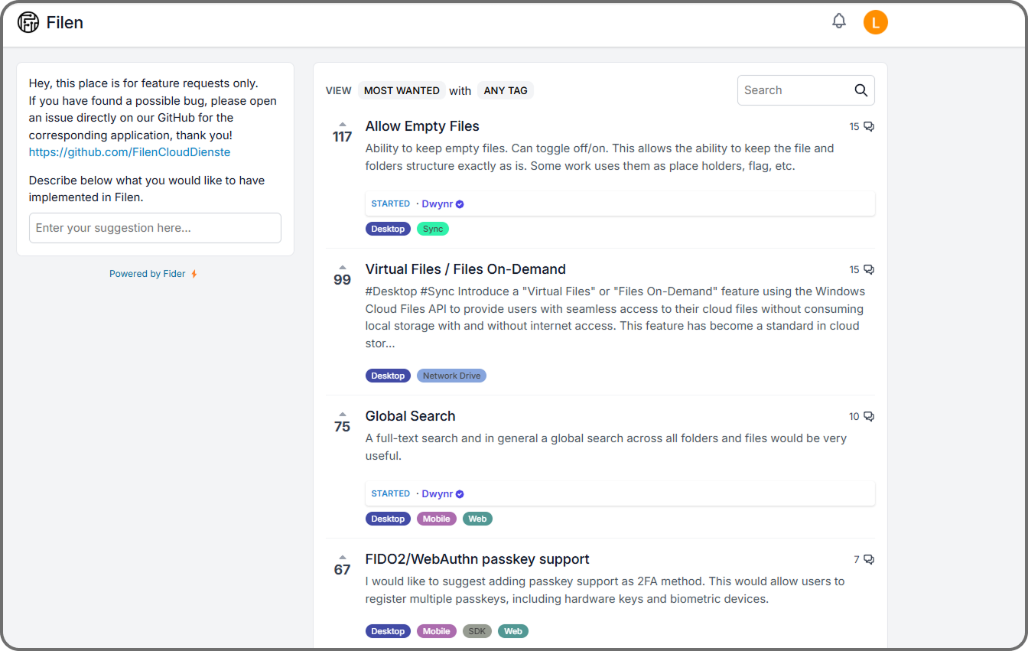The width and height of the screenshot is (1028, 651).
Task: Open comments icon on Global Search
Action: click(x=869, y=417)
